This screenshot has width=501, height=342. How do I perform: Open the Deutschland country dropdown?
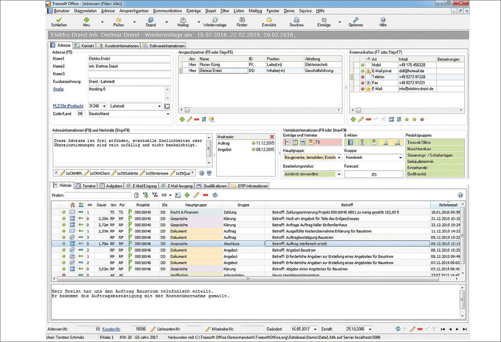pyautogui.click(x=168, y=114)
